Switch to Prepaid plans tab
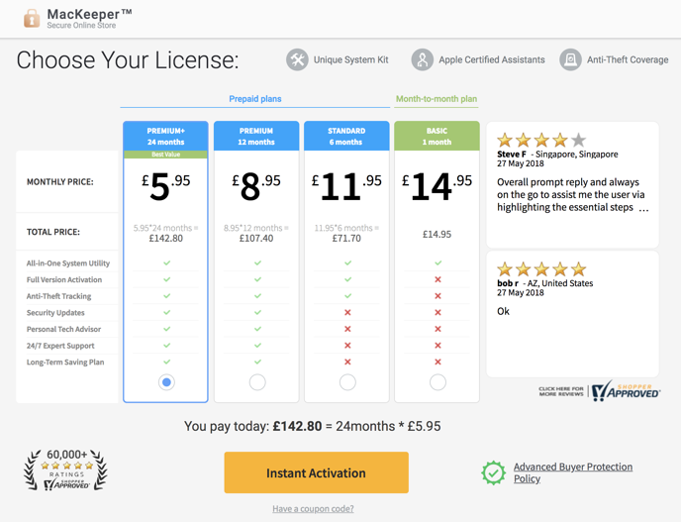 [255, 99]
